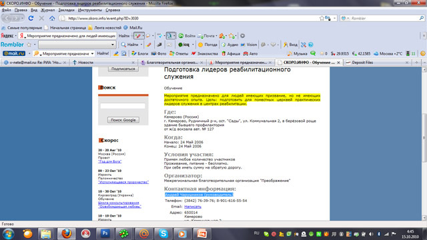Bookmark page with star icon in address bar
The width and height of the screenshot is (427, 240).
click(322, 18)
